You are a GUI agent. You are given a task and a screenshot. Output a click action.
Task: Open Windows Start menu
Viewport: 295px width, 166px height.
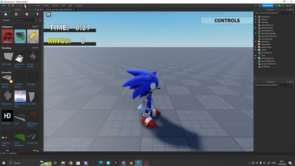(x=4, y=163)
